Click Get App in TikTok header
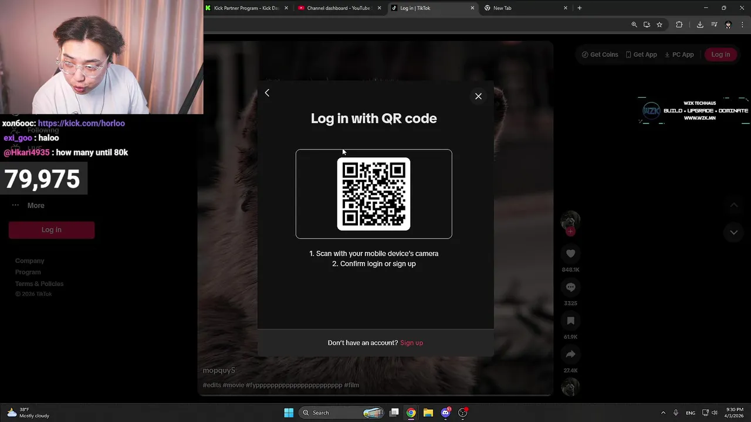751x422 pixels. click(x=641, y=55)
